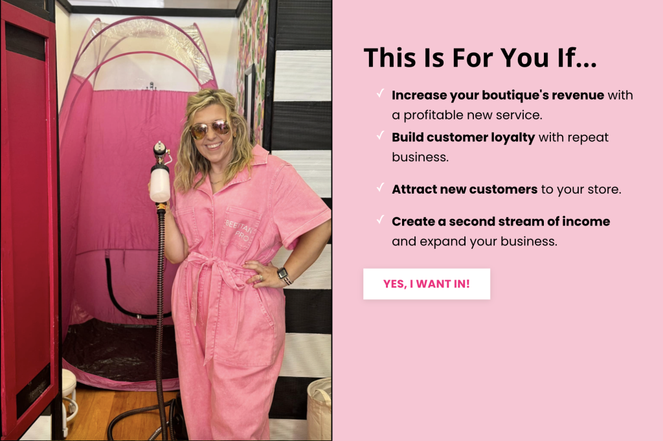This screenshot has height=441, width=663.
Task: Click the red booth panel on left
Action: click(x=28, y=220)
